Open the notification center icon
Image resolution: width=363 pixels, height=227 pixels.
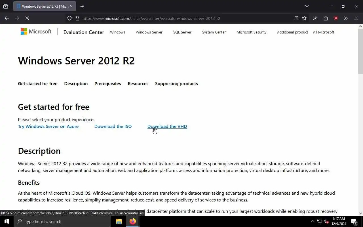point(354,221)
